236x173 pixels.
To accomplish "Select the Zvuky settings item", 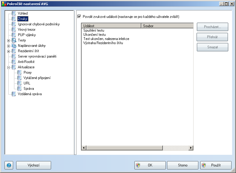I will pos(23,19).
